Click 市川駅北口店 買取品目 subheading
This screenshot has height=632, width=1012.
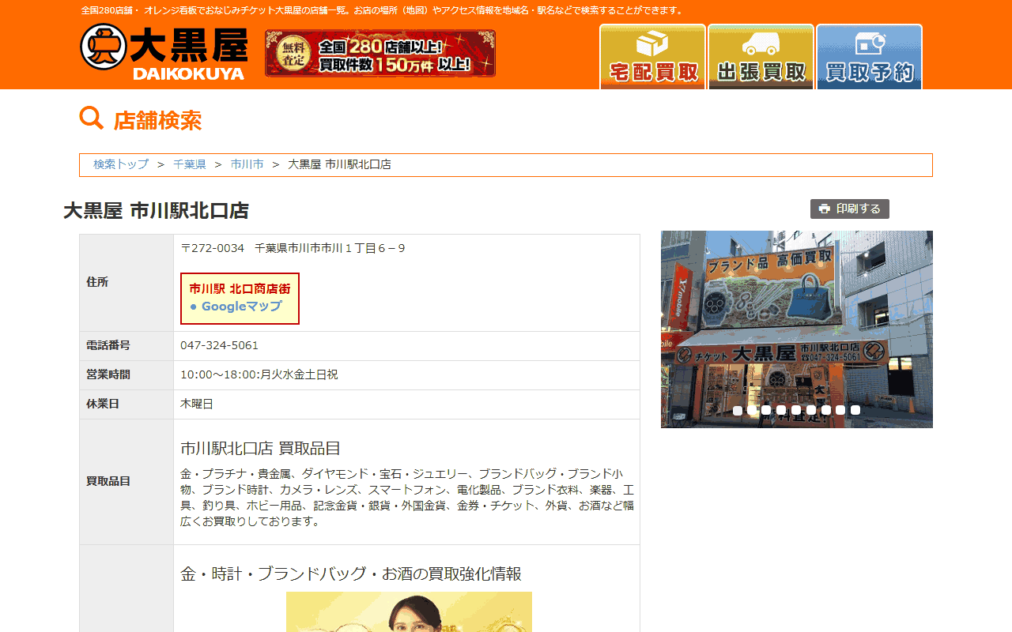click(260, 448)
